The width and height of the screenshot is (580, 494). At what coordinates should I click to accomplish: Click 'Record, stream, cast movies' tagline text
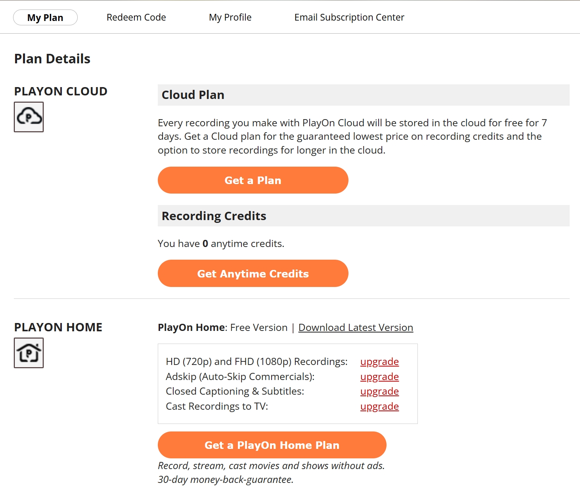[x=271, y=465]
